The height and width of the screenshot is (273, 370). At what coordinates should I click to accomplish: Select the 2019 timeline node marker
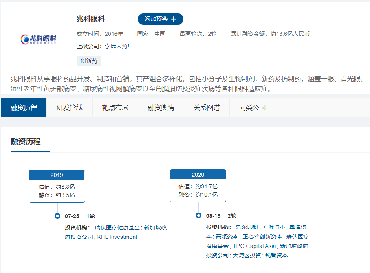click(x=57, y=175)
